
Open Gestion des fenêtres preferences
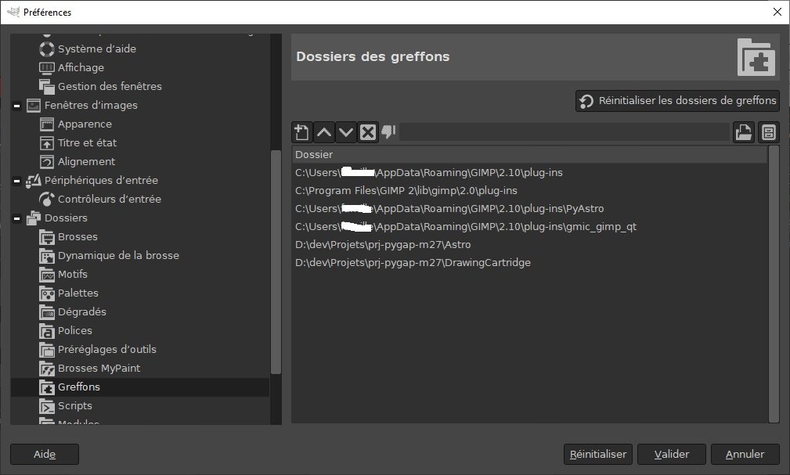point(110,86)
